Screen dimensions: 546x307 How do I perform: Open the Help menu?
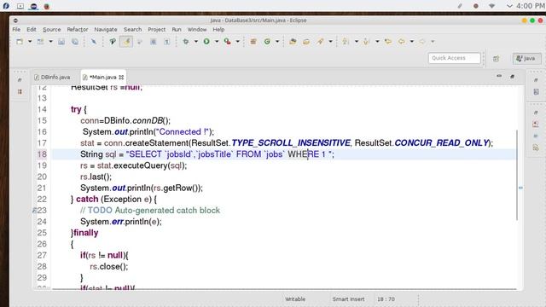coord(218,30)
